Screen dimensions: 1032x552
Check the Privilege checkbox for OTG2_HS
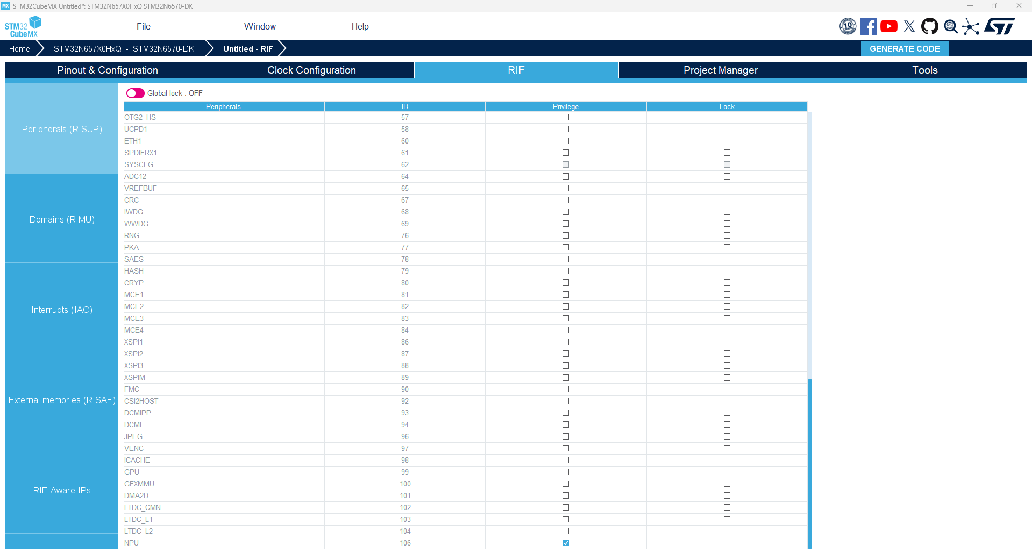coord(566,117)
